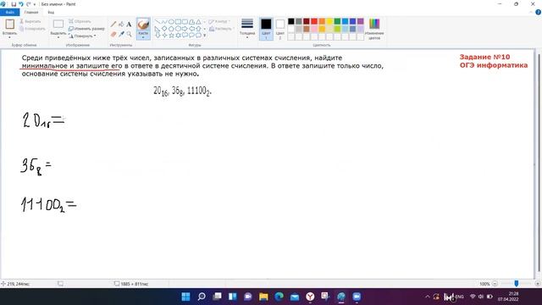The width and height of the screenshot is (542, 305).
Task: Select the Fill with color bucket tool
Action: coord(121,25)
